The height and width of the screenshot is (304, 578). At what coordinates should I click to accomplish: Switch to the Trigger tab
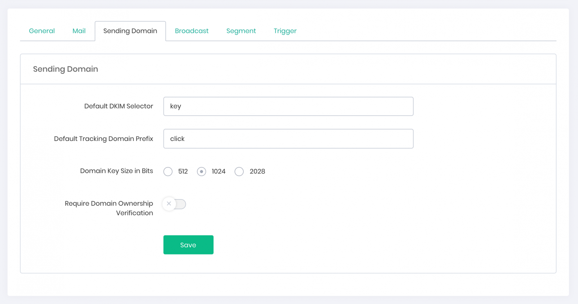click(x=285, y=31)
